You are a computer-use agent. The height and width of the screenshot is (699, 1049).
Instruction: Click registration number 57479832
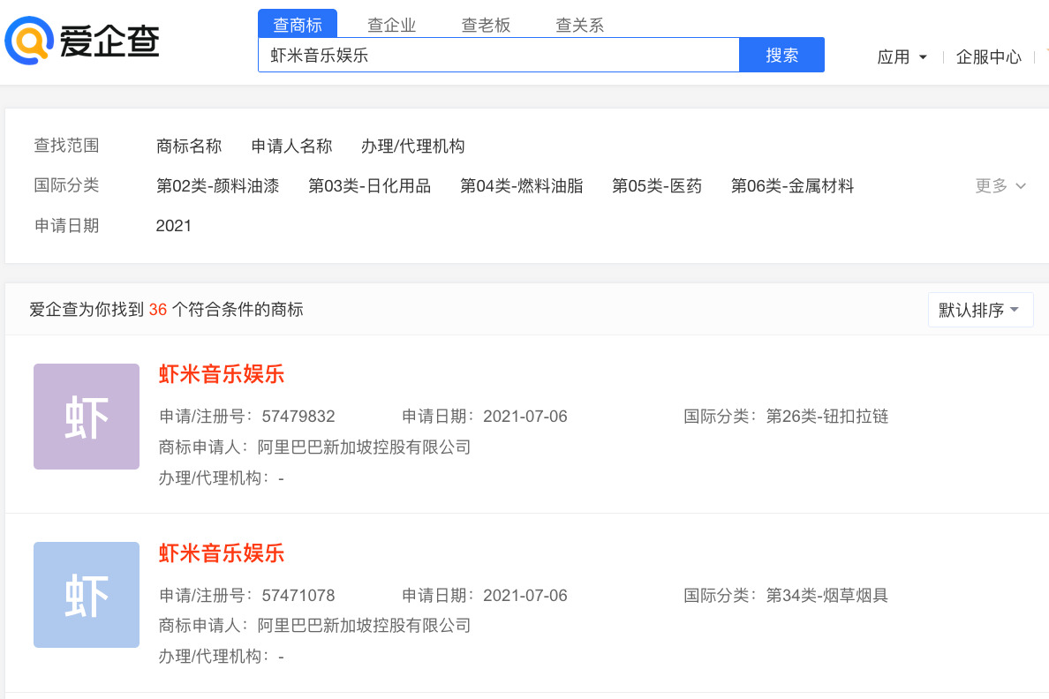click(x=298, y=417)
